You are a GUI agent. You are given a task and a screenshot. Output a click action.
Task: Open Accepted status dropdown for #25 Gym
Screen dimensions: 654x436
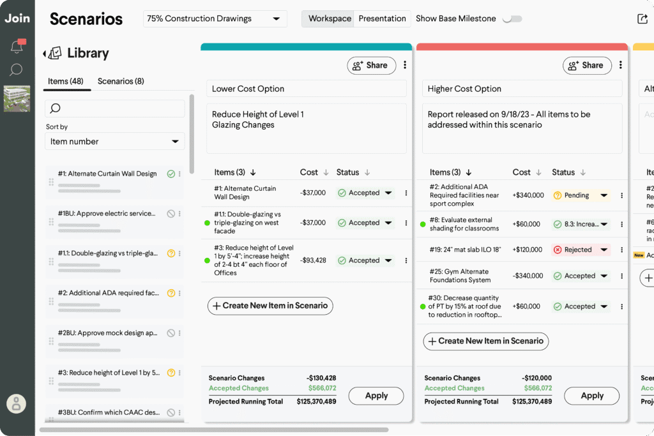pos(581,276)
